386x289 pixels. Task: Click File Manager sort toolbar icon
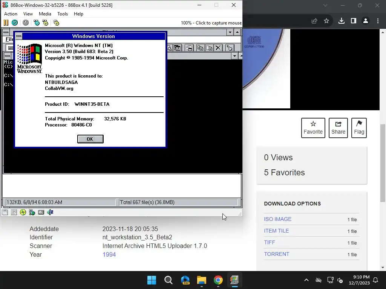(177, 48)
